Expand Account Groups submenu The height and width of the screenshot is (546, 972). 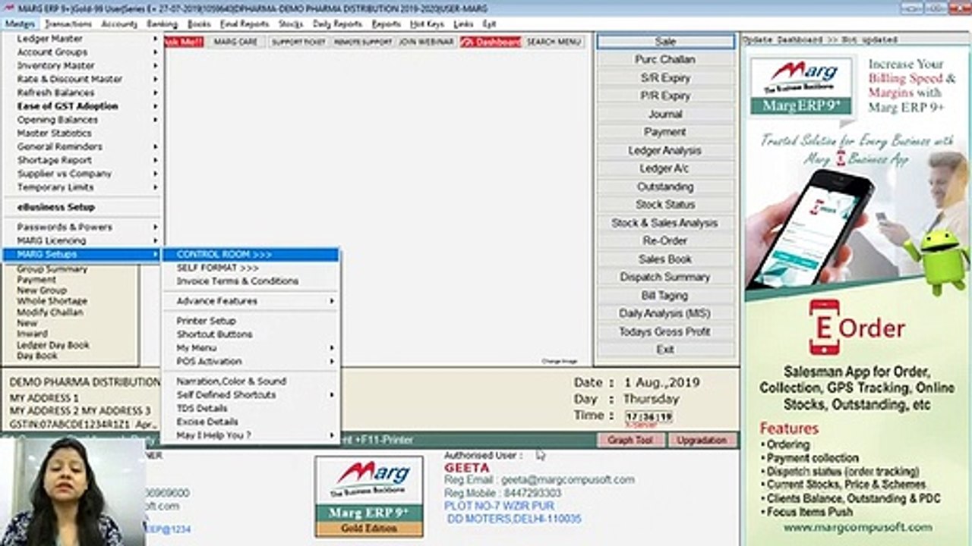point(83,52)
